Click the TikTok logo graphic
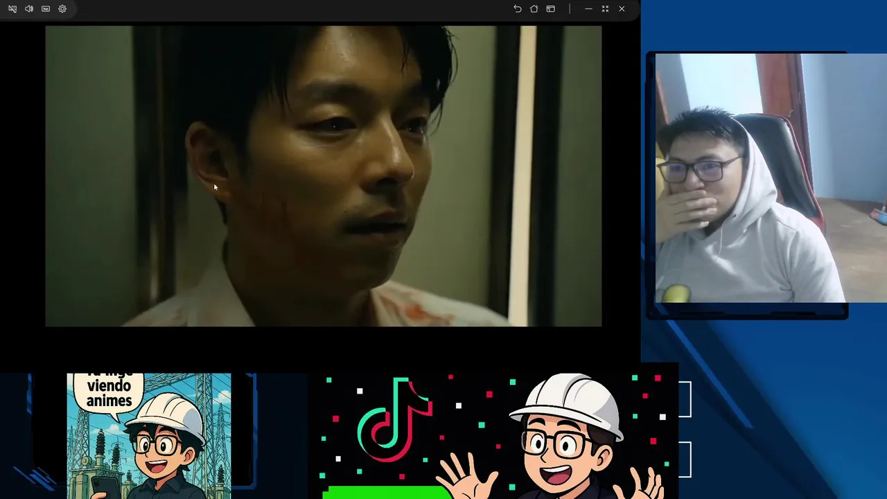 pyautogui.click(x=394, y=420)
